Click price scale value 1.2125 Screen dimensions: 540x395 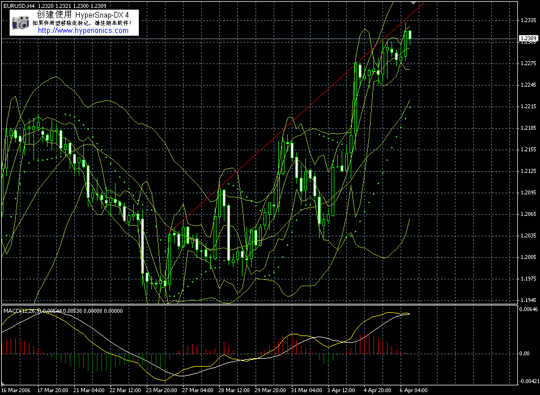pos(529,171)
